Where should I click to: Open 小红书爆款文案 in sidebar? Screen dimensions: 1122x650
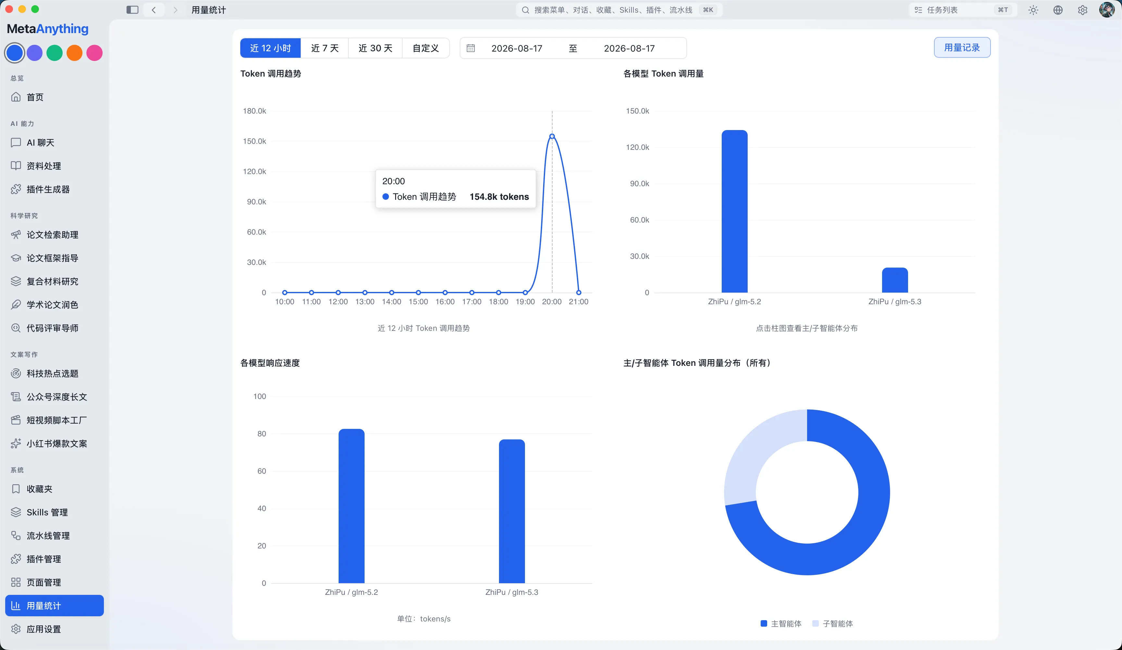click(x=54, y=444)
